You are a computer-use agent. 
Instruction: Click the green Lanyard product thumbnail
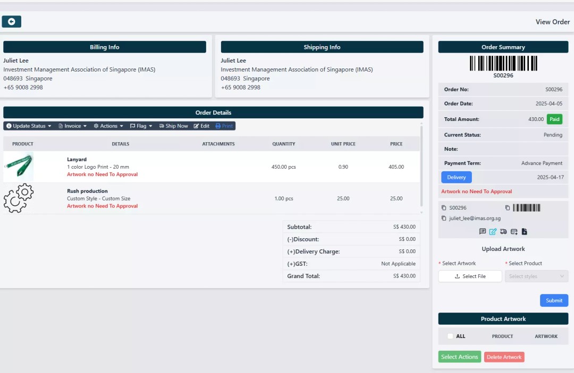[x=19, y=167]
